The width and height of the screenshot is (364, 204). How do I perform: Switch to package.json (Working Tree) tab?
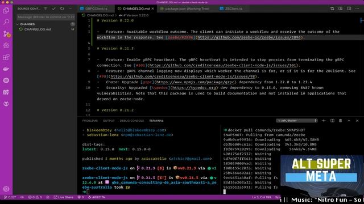(x=187, y=8)
